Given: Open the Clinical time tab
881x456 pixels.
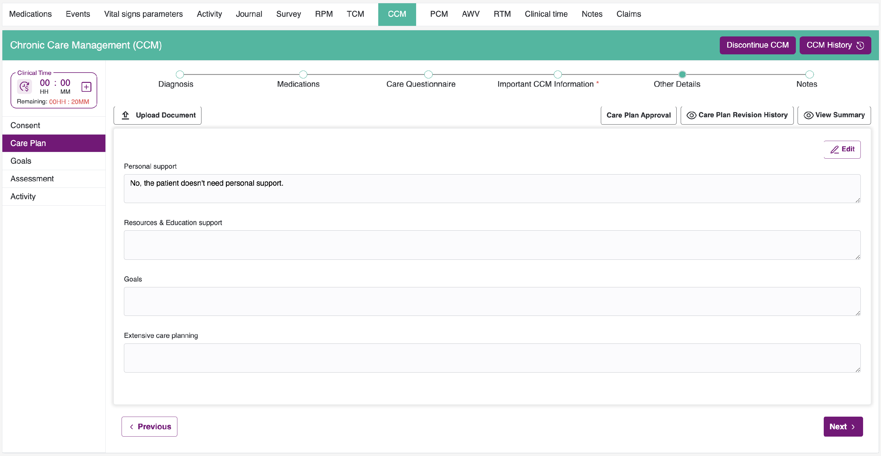Looking at the screenshot, I should click(546, 14).
